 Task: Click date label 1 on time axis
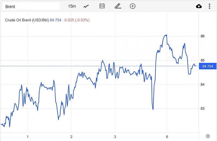coord(28,137)
